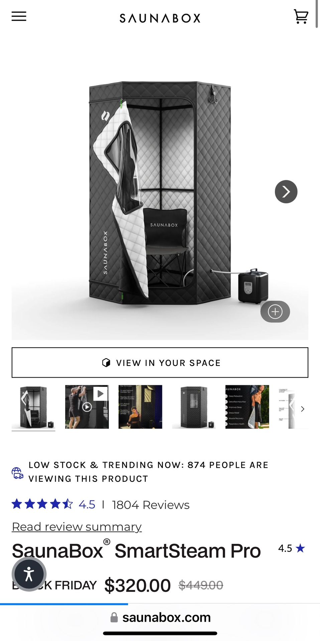Advance thumbnail carousel with small chevron
This screenshot has height=641, width=320.
tap(303, 409)
